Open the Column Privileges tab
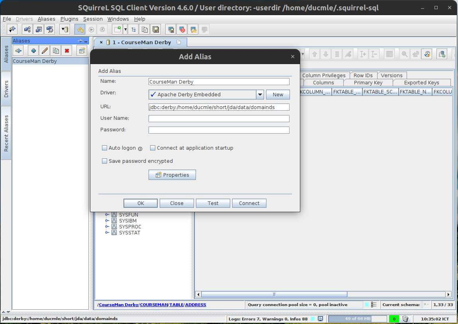Image resolution: width=458 pixels, height=324 pixels. click(x=324, y=75)
